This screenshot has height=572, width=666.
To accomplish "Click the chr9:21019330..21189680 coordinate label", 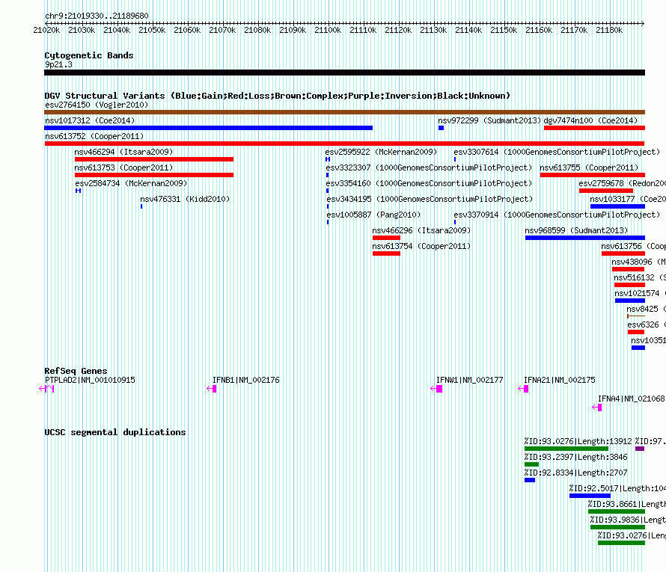I will click(x=97, y=16).
